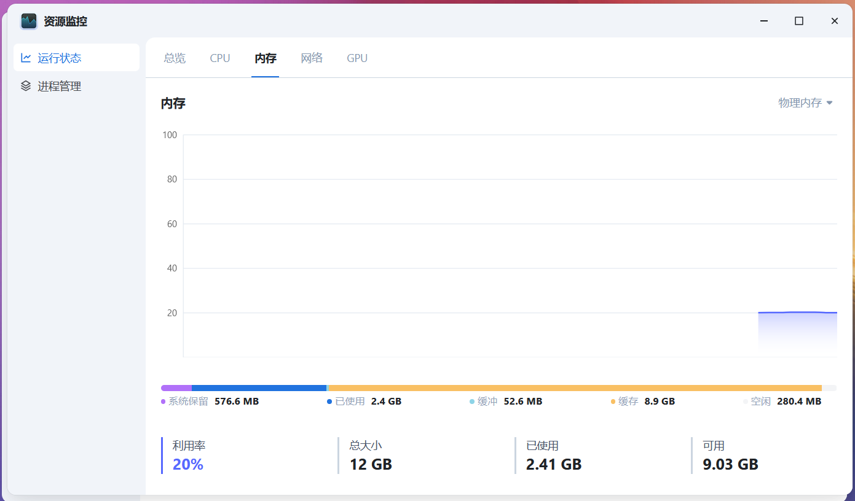Viewport: 855px width, 501px height.
Task: Switch to the CPU tab
Action: point(220,58)
